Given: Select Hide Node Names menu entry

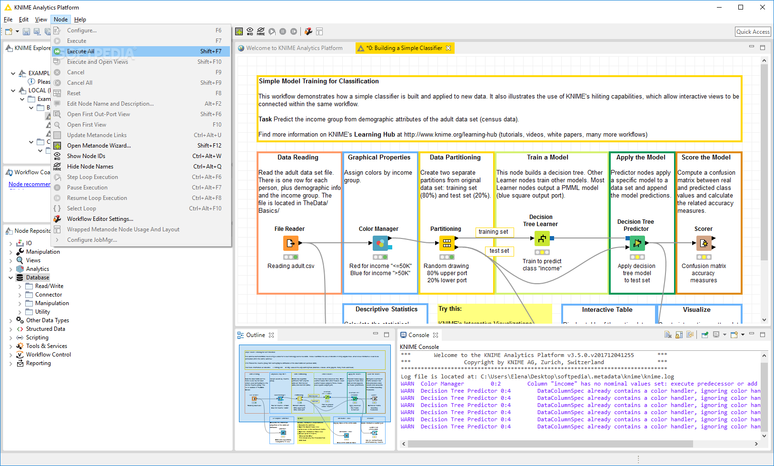Looking at the screenshot, I should 141,167.
